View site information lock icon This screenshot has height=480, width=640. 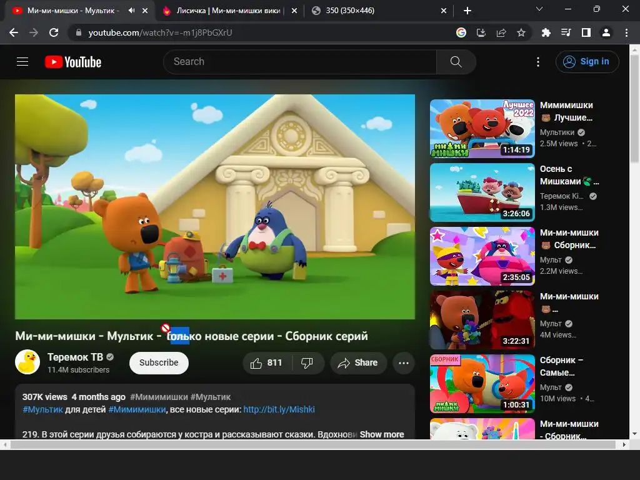pyautogui.click(x=79, y=32)
